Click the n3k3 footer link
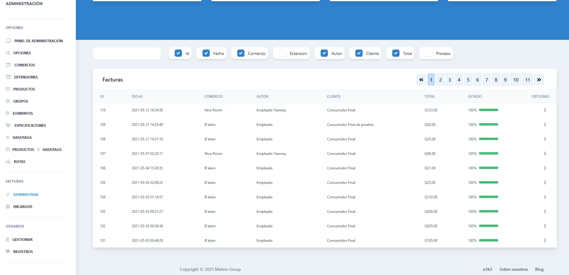Image resolution: width=569 pixels, height=275 pixels. click(487, 269)
